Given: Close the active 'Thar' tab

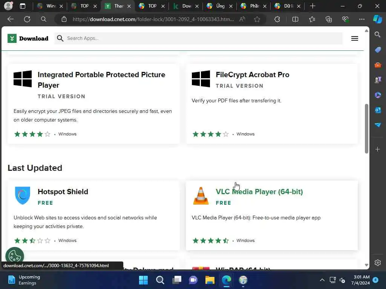Looking at the screenshot, I should tap(129, 6).
